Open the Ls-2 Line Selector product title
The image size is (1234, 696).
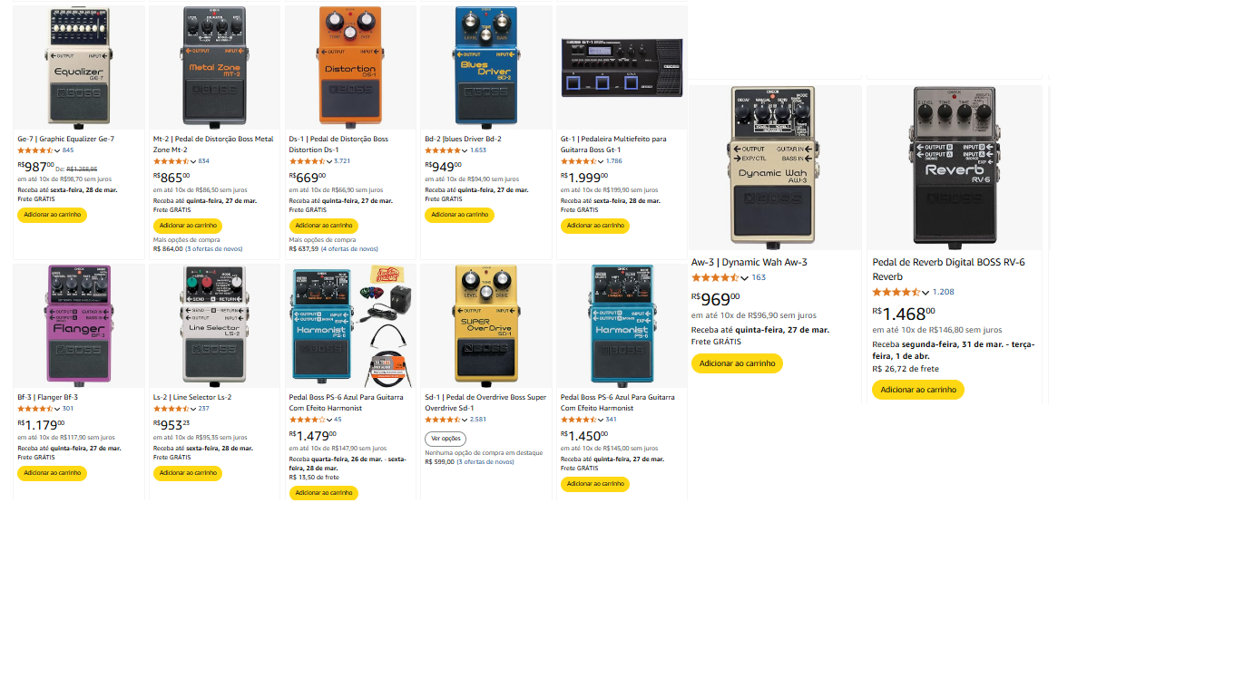(192, 397)
